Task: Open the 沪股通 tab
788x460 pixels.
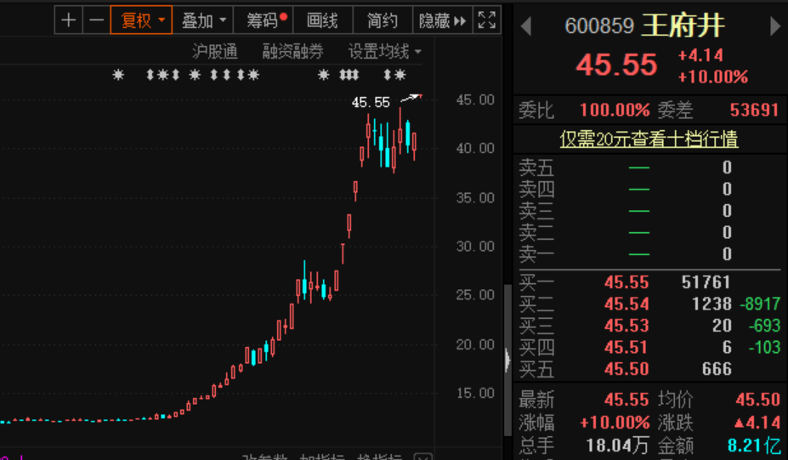Action: pyautogui.click(x=214, y=51)
